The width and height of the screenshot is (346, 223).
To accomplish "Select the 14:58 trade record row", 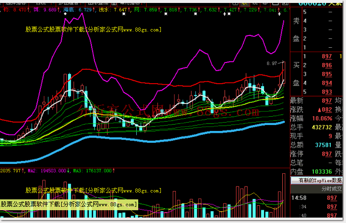I will click(x=316, y=198).
